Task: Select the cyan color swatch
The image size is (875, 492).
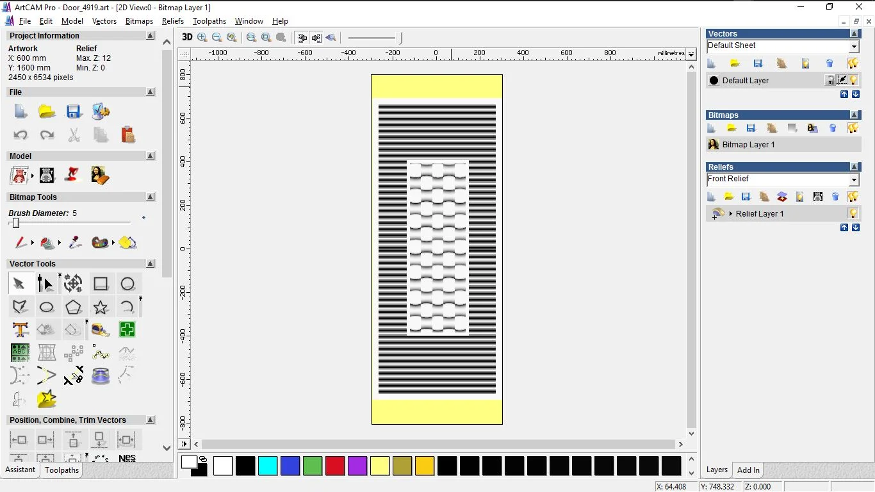Action: click(x=268, y=466)
